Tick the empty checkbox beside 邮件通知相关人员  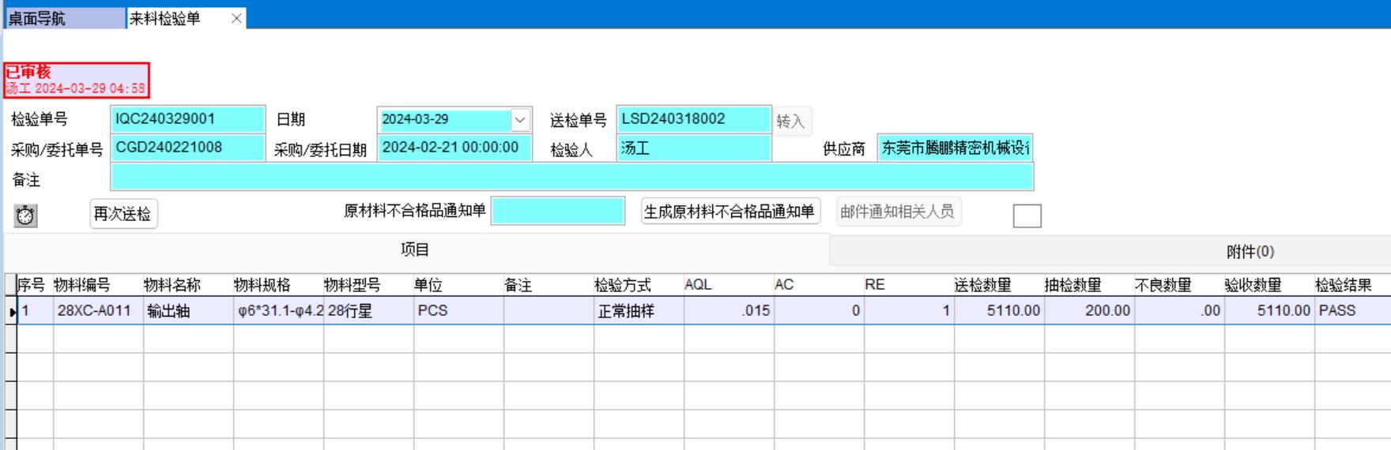click(x=1027, y=216)
